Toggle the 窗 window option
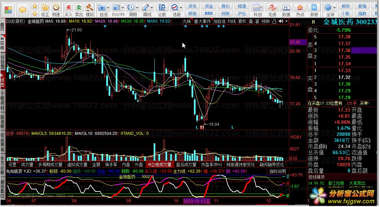This screenshot has height=207, width=380. click(x=258, y=22)
